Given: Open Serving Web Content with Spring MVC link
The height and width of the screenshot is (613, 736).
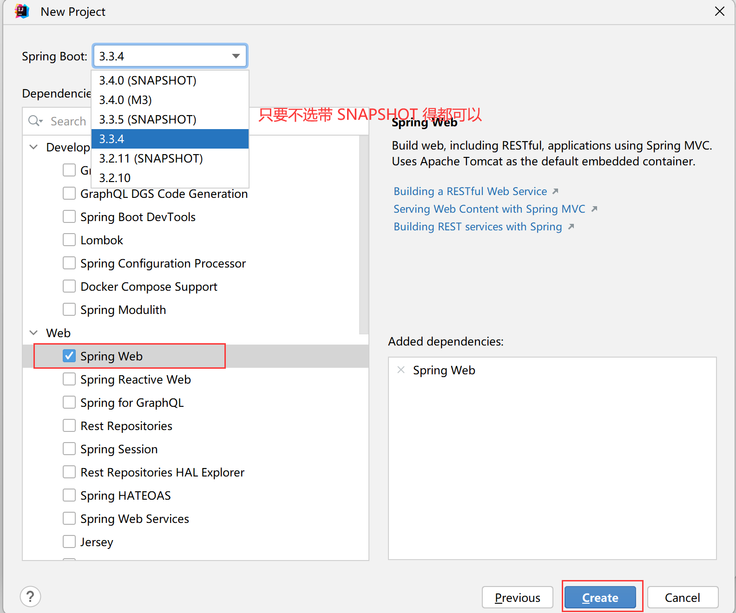Looking at the screenshot, I should [x=489, y=209].
